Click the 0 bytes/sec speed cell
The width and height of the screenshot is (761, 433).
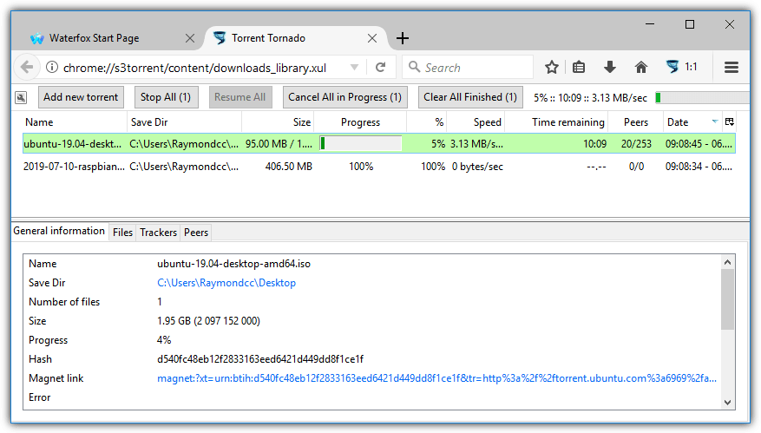477,167
